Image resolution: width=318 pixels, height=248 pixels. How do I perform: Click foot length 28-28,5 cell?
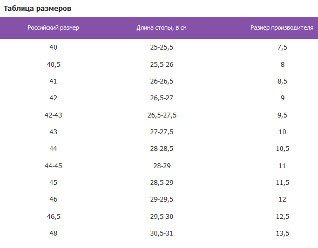tap(161, 149)
